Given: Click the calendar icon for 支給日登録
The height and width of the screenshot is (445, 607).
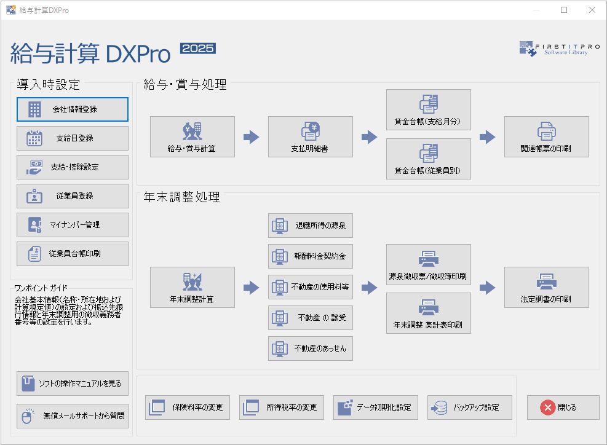Looking at the screenshot, I should pyautogui.click(x=34, y=138).
